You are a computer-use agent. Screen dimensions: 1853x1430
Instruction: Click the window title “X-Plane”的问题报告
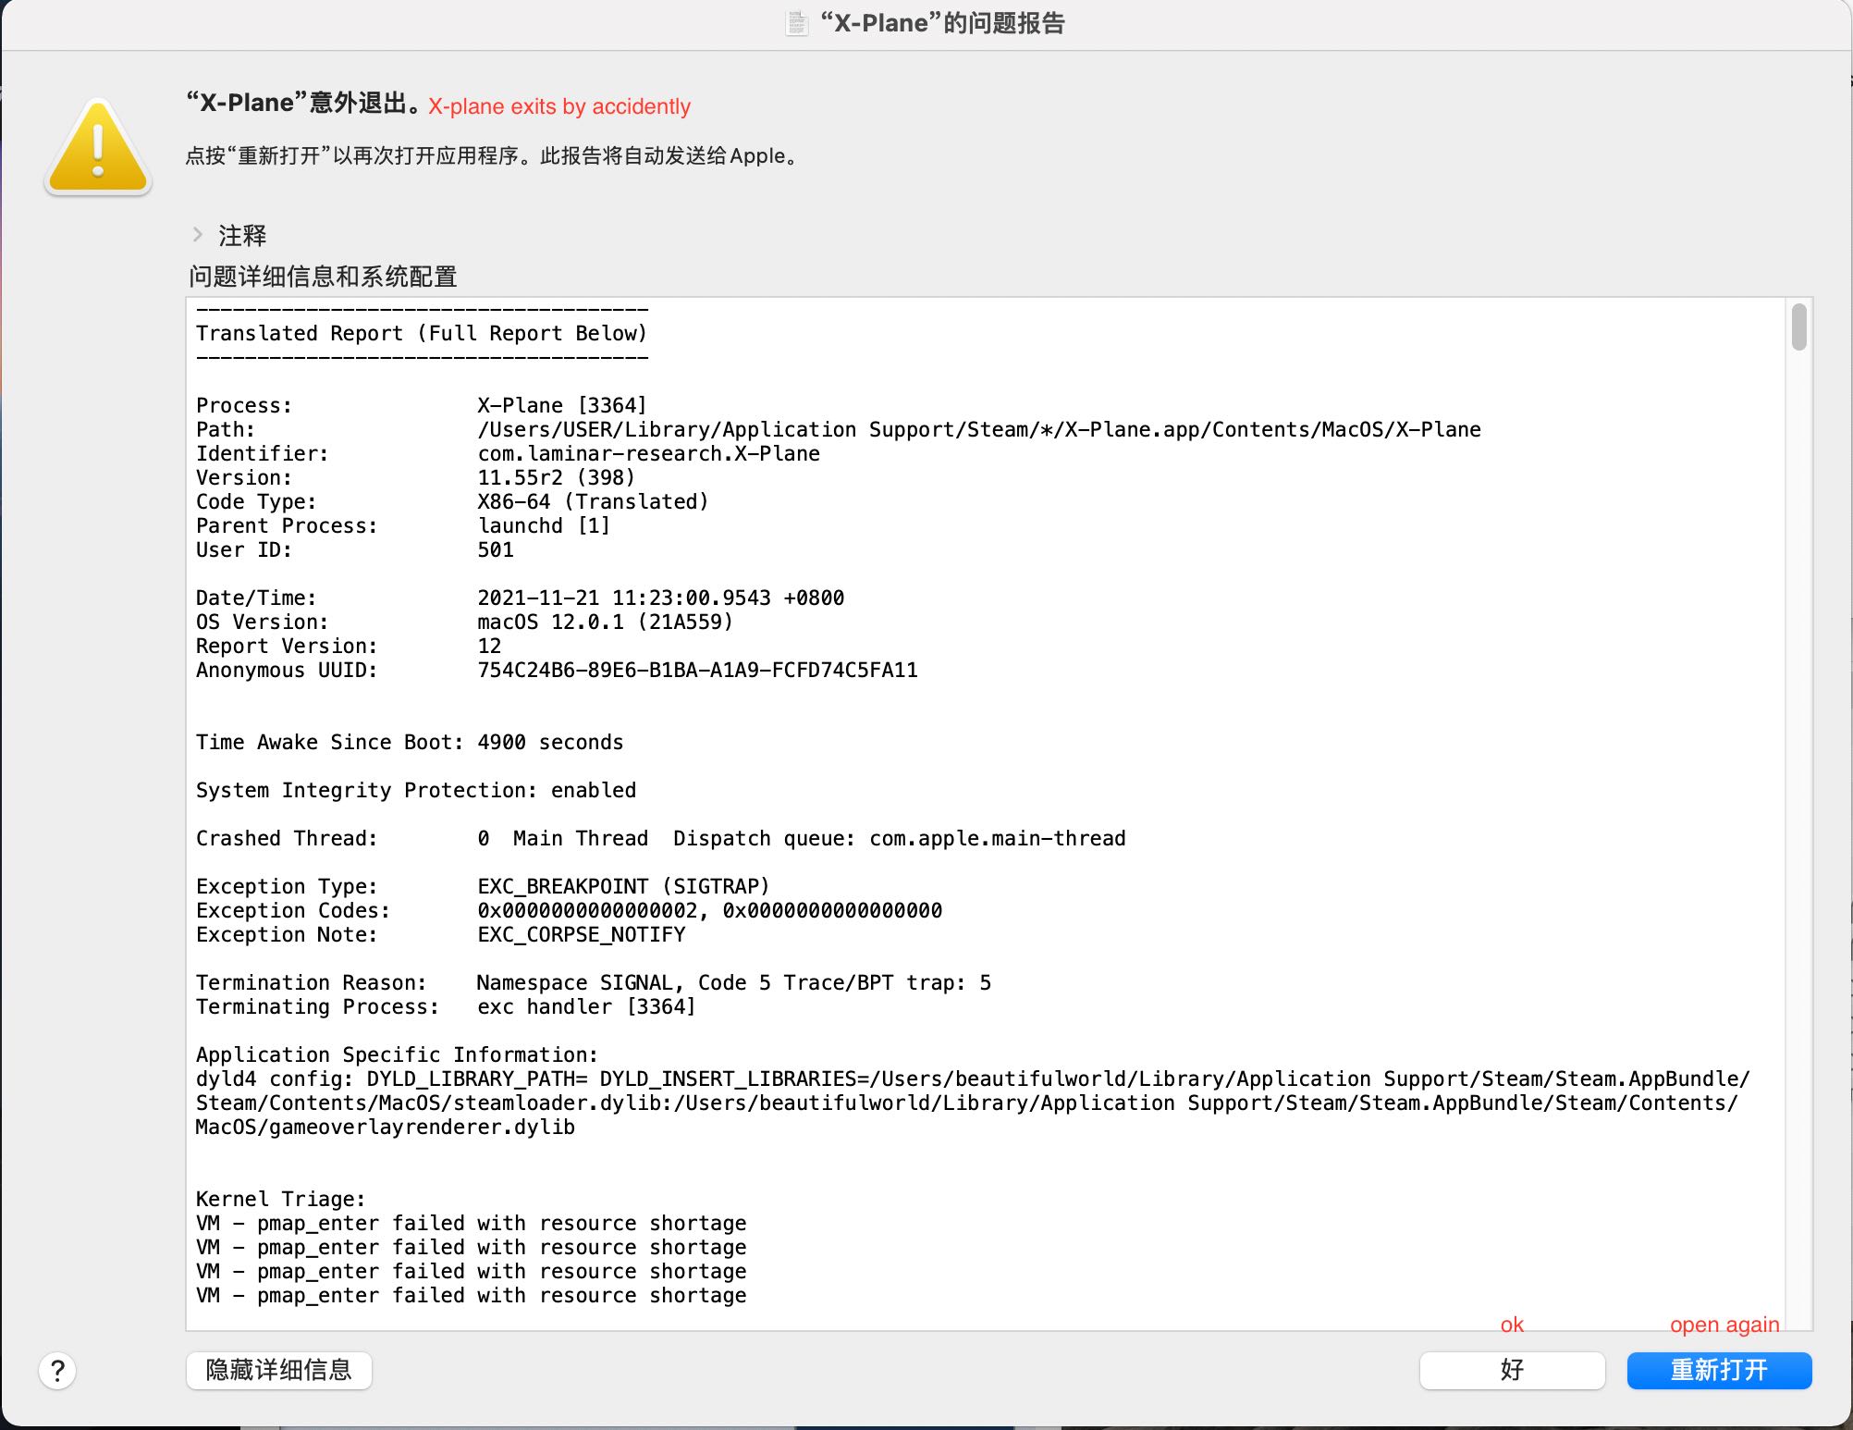coord(942,23)
